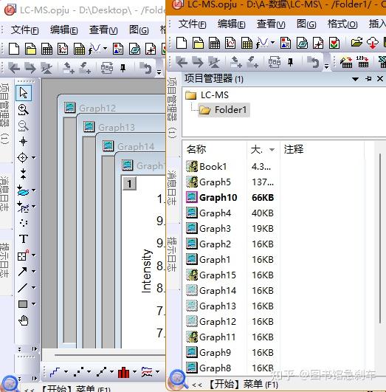Click the 【开始】菜单 (F1) button
This screenshot has width=386, height=392.
click(x=244, y=384)
